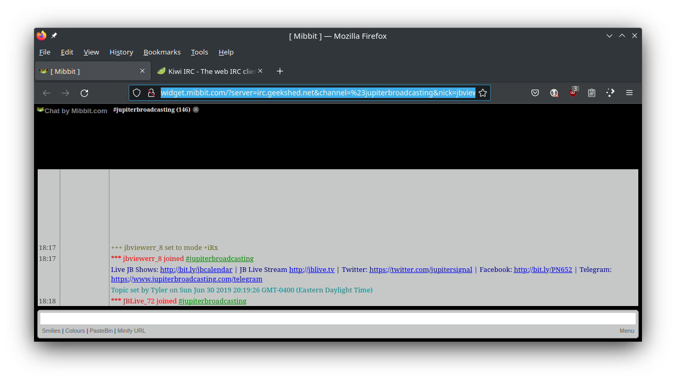Viewport: 676px width, 382px height.
Task: Go back with the back arrow
Action: point(47,93)
